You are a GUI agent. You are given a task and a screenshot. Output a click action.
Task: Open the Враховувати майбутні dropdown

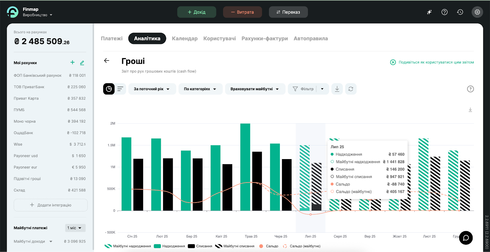(255, 89)
